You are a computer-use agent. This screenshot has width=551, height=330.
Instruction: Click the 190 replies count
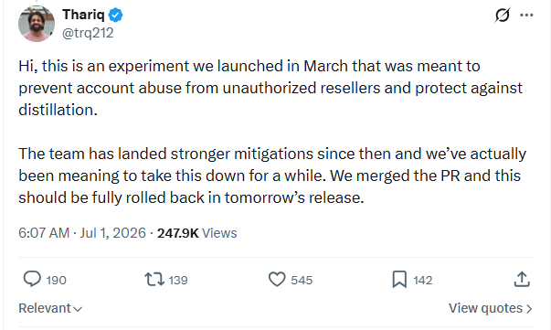[x=57, y=280]
